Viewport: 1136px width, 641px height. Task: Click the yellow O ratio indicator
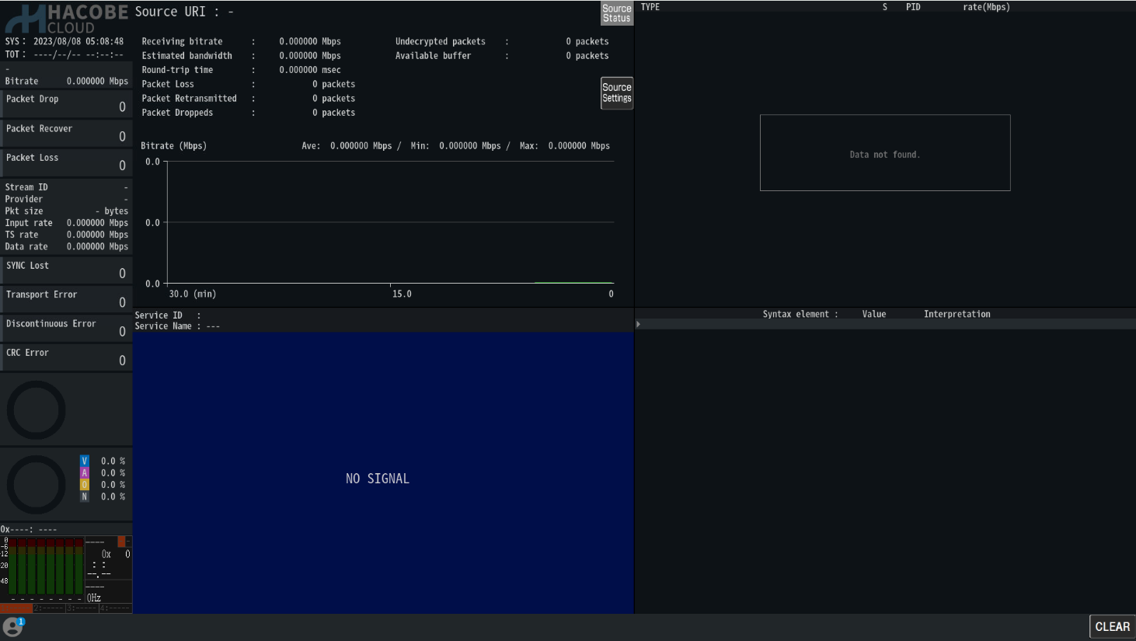coord(85,485)
